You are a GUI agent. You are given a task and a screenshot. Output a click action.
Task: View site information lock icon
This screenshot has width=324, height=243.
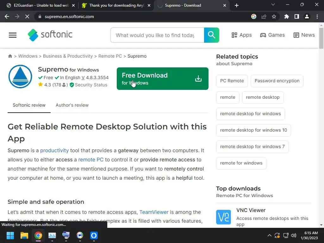pos(40,16)
